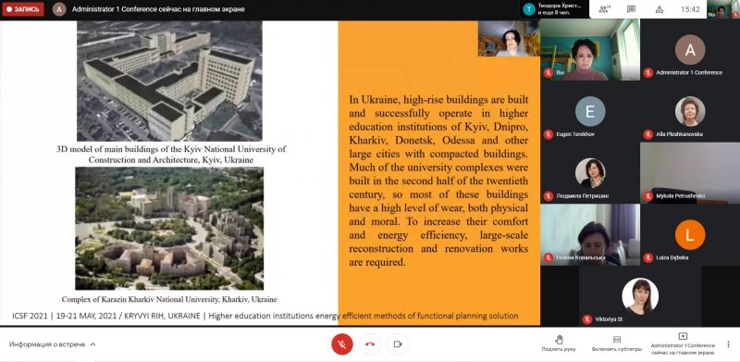Click caption '3D model of main buildings'
The image size is (740, 362).
tap(171, 154)
